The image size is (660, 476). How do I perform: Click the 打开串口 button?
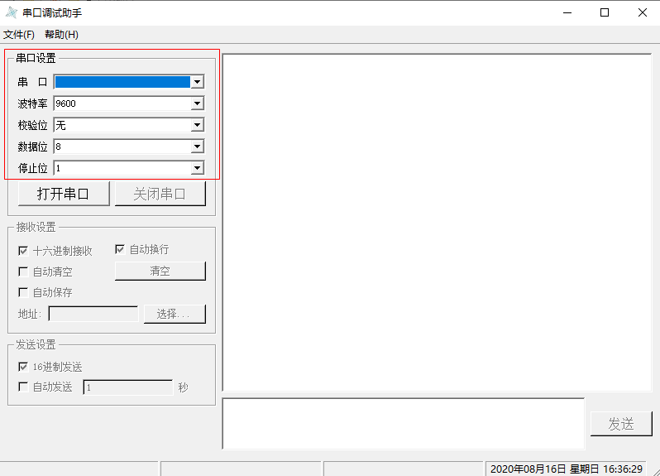[x=63, y=194]
